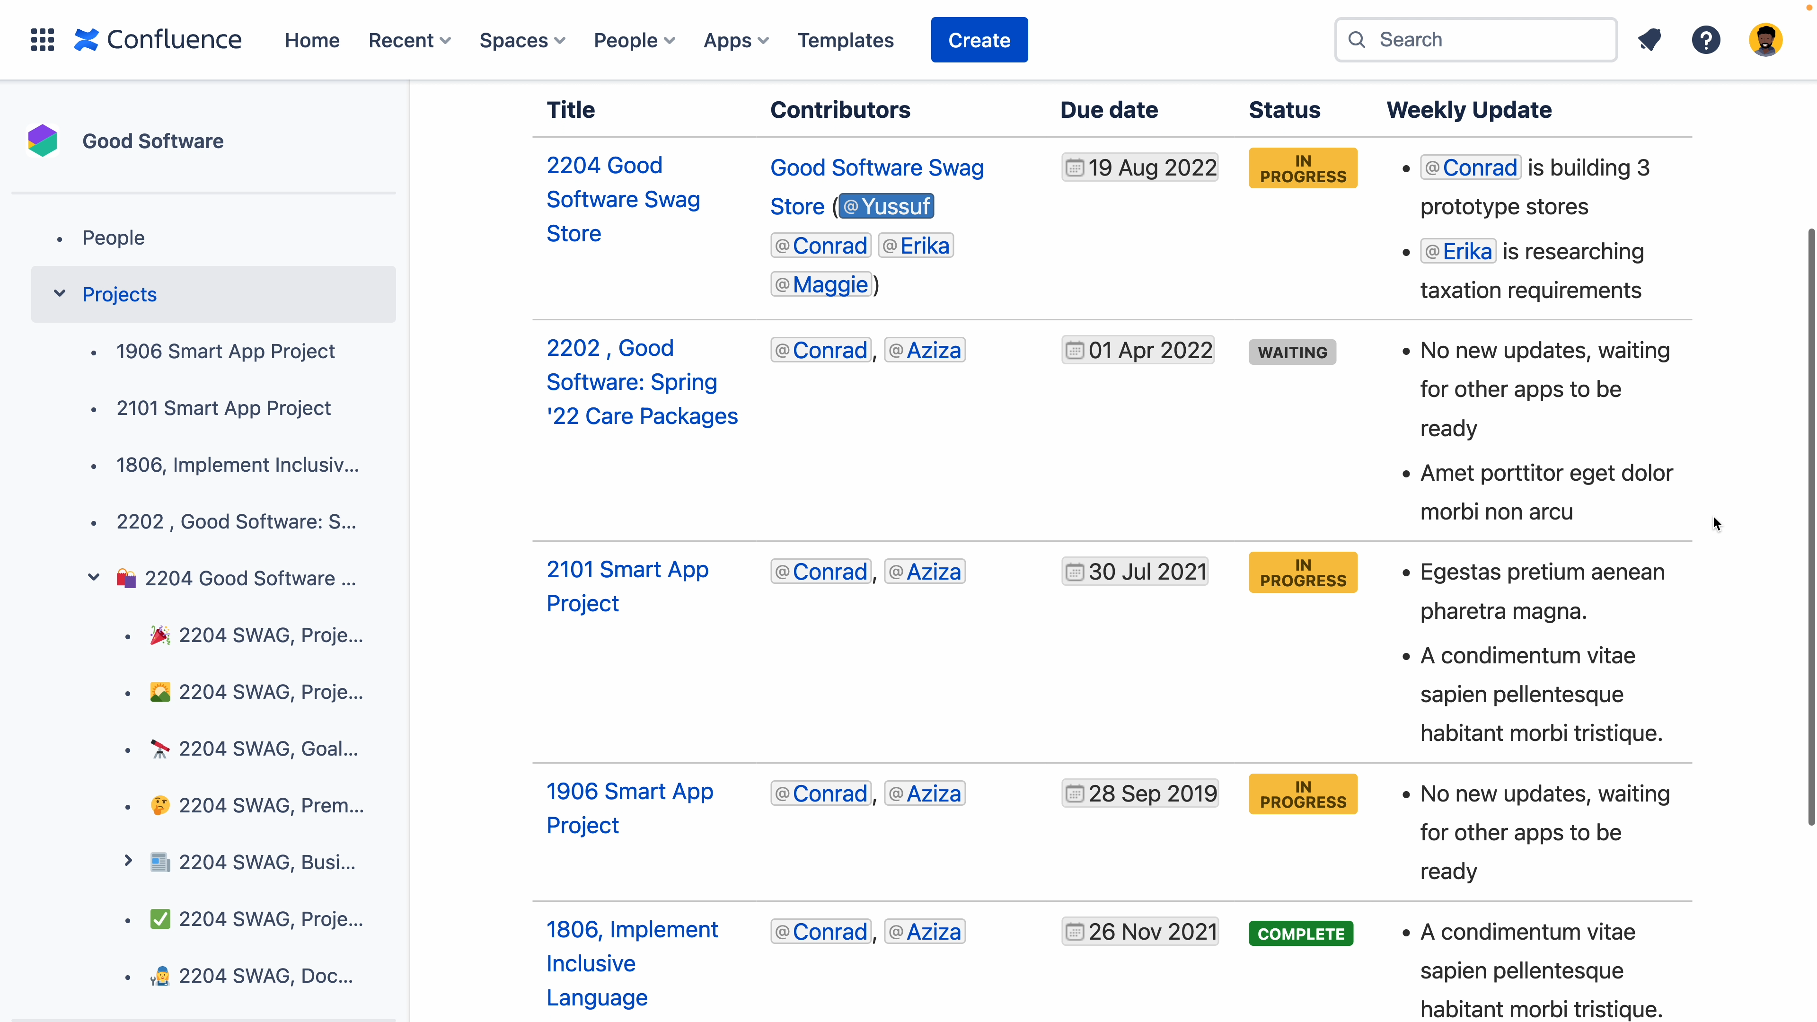The height and width of the screenshot is (1022, 1817).
Task: Open 1806, Implement Inclusiv... in sidebar
Action: tap(238, 465)
